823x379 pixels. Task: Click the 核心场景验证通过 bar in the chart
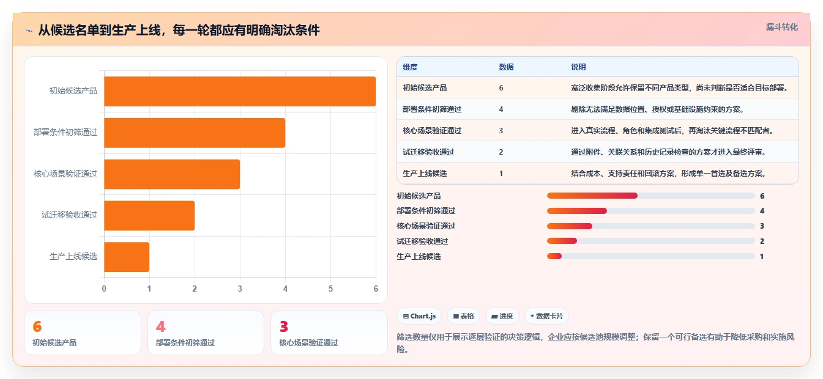click(x=172, y=174)
